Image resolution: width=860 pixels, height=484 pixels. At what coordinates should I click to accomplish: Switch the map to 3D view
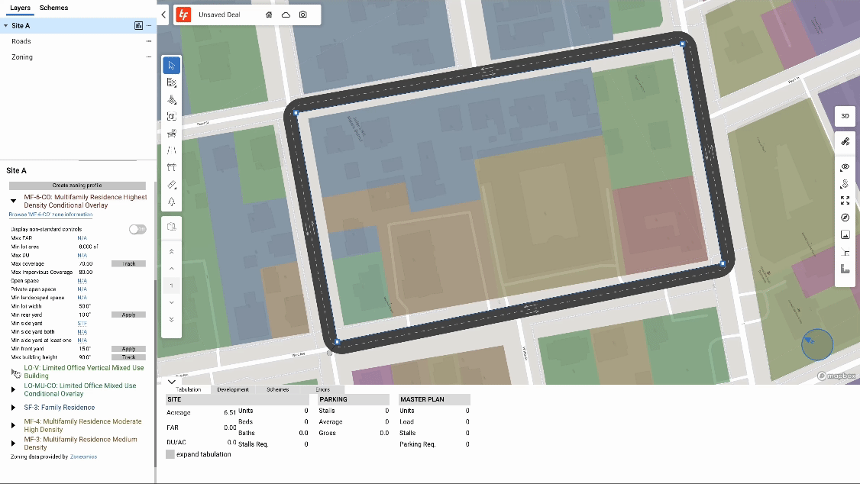[x=844, y=116]
